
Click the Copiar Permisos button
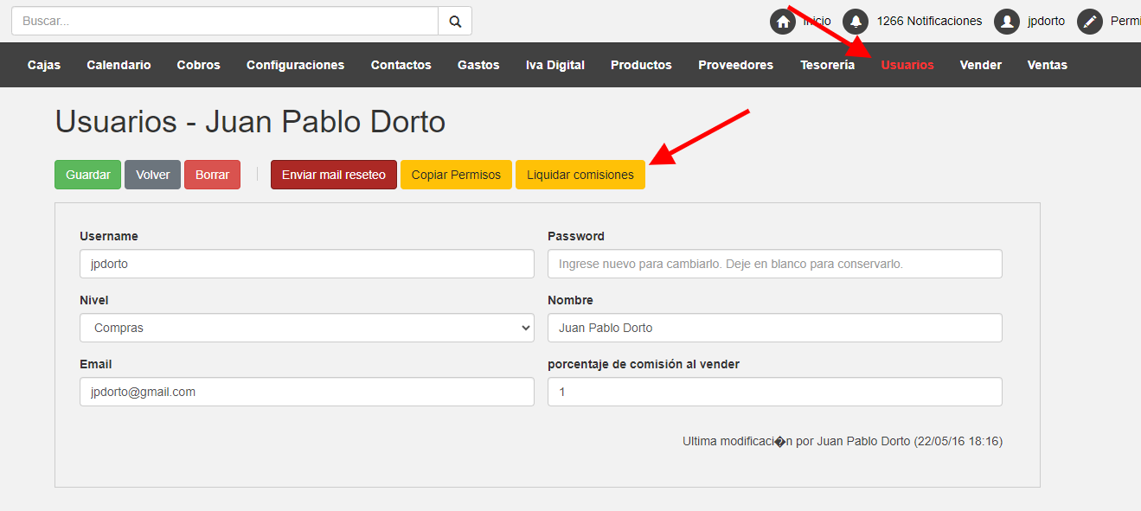456,175
